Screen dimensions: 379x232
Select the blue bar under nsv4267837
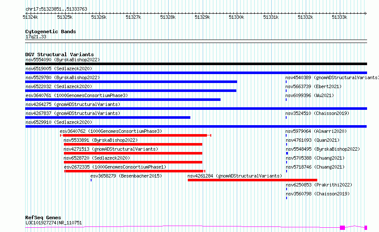(108, 117)
